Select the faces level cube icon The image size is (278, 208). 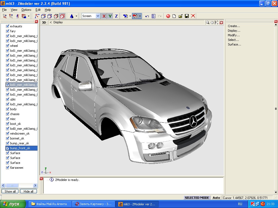tap(50, 16)
